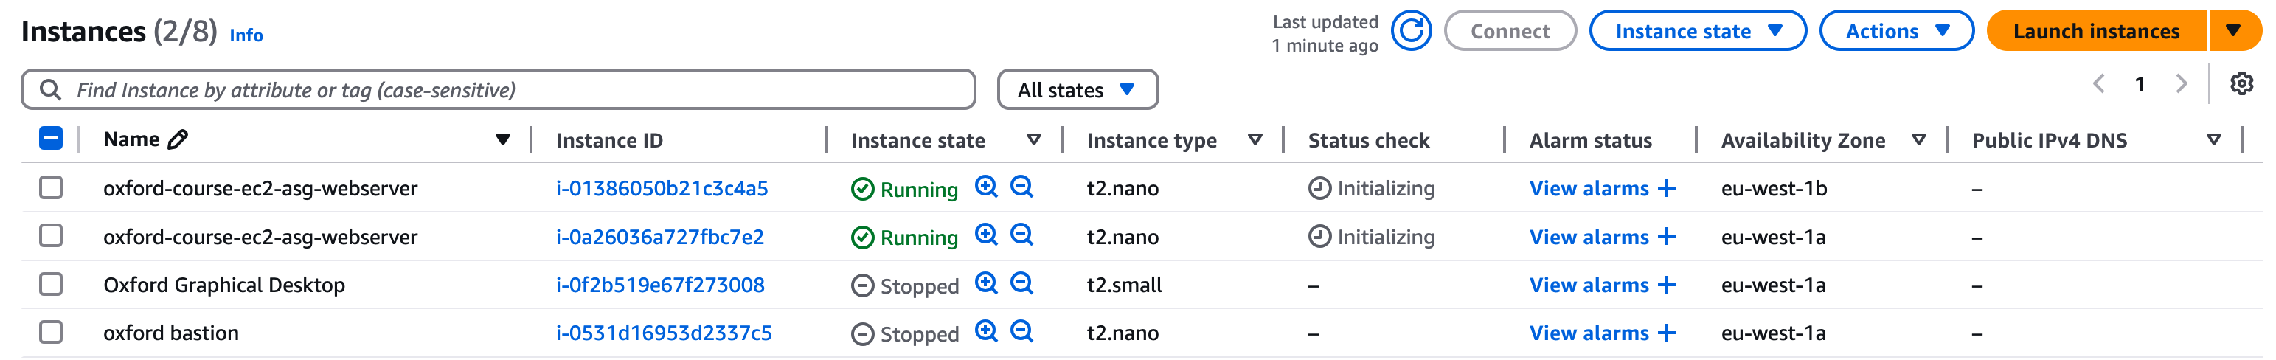2276x360 pixels.
Task: Open the Actions dropdown menu
Action: 1895,31
